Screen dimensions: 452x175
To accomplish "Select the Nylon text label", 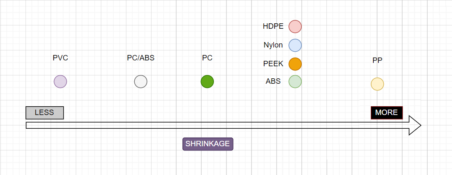I will coord(273,45).
